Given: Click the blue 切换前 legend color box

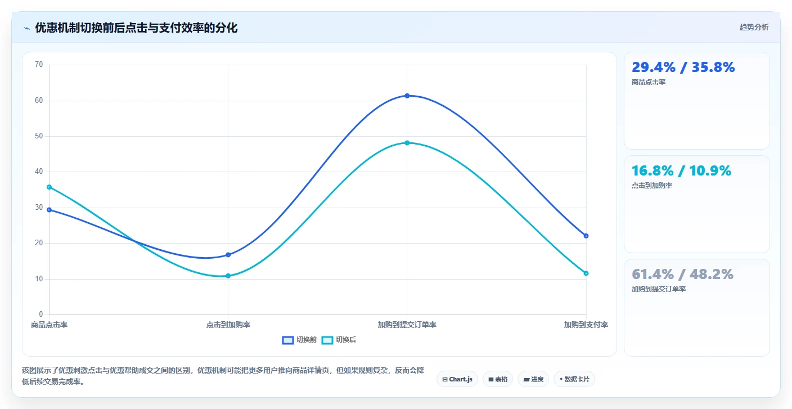Looking at the screenshot, I should coord(288,340).
